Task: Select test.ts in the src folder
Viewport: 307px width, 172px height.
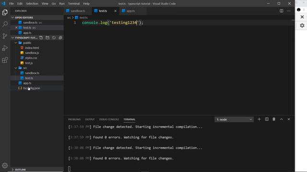Action: pyautogui.click(x=37, y=78)
